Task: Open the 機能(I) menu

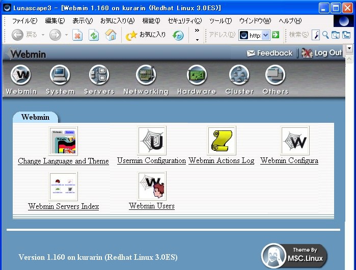Action: tap(151, 21)
